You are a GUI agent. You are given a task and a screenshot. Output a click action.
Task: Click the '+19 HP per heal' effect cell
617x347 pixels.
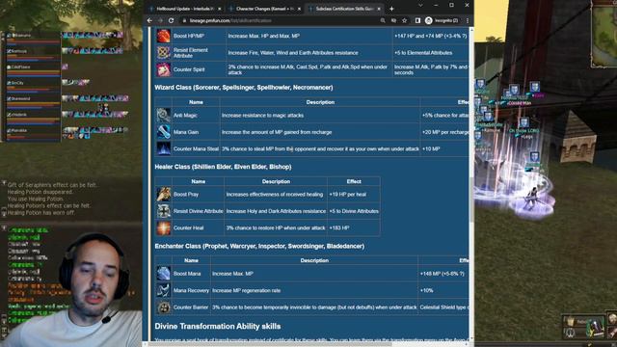(x=354, y=195)
